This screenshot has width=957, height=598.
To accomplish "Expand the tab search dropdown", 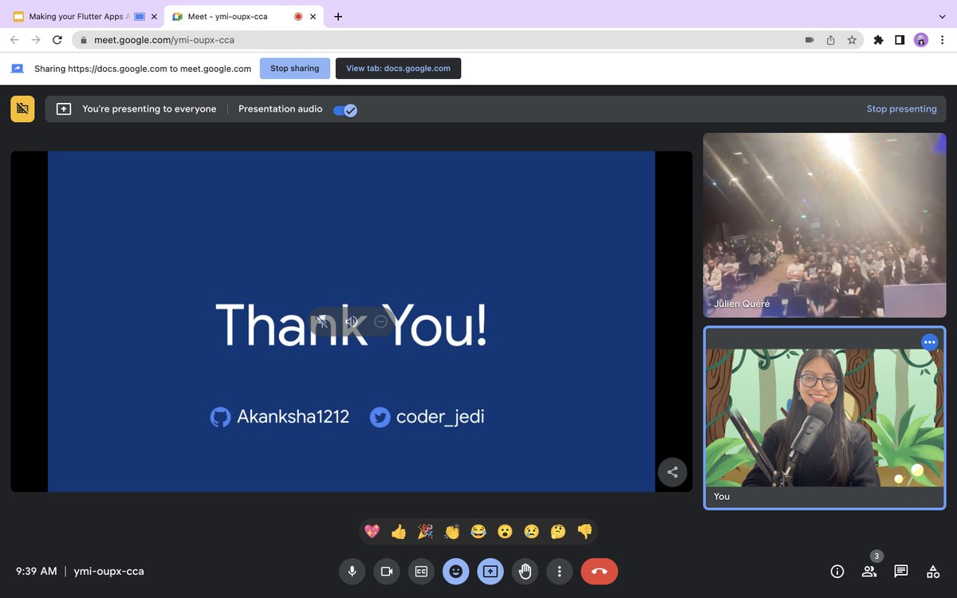I will (x=942, y=16).
